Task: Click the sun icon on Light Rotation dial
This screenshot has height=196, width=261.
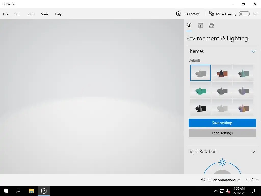Action: [222, 162]
